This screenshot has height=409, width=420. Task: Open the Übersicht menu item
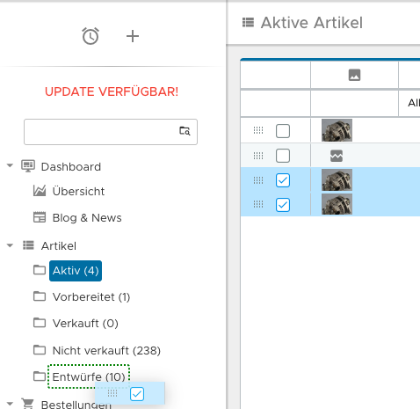[78, 191]
